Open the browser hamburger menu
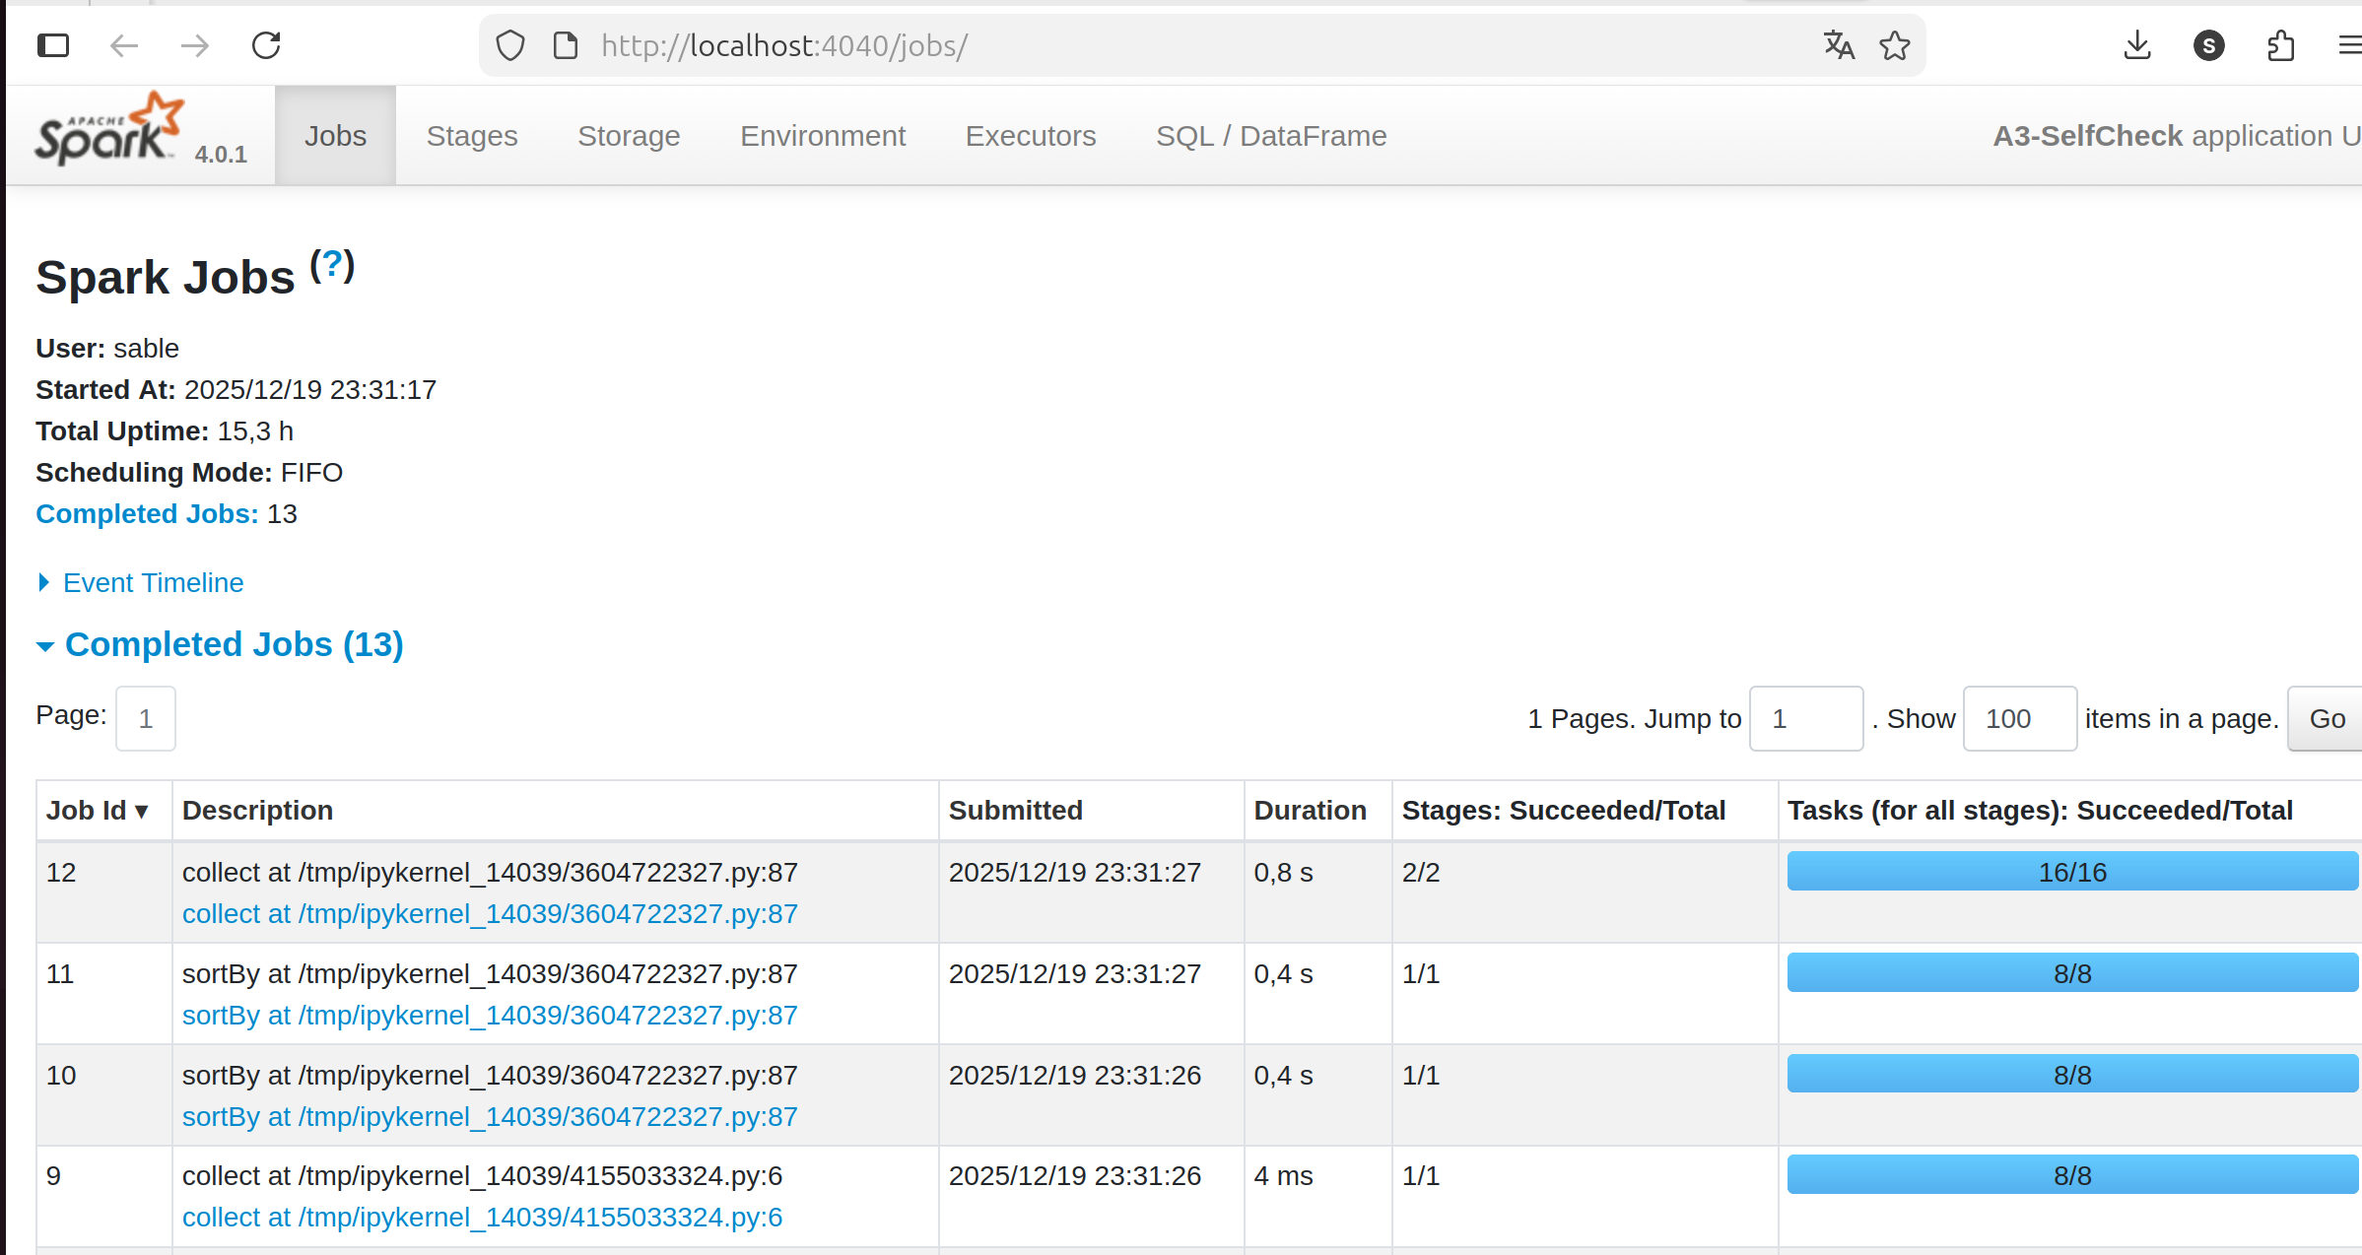 pos(2351,45)
